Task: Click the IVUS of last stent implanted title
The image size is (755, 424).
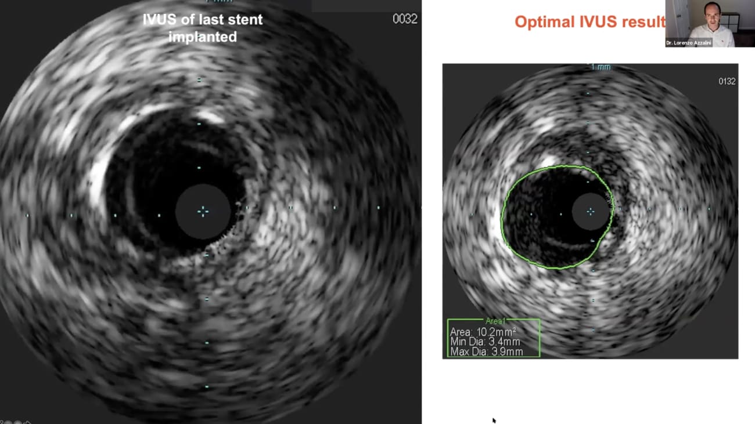Action: click(x=202, y=28)
